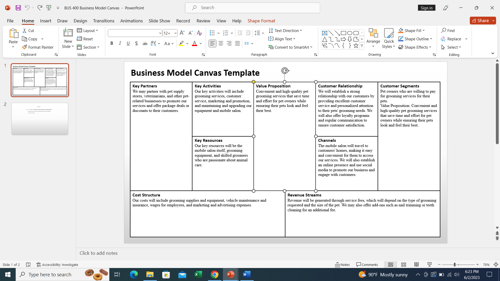
Task: Click the Strikethrough formatting icon
Action: tap(145, 43)
